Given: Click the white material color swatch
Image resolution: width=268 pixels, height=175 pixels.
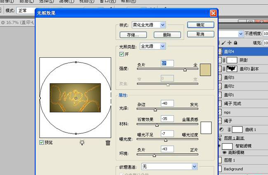Looking at the screenshot, I should click(x=206, y=128).
